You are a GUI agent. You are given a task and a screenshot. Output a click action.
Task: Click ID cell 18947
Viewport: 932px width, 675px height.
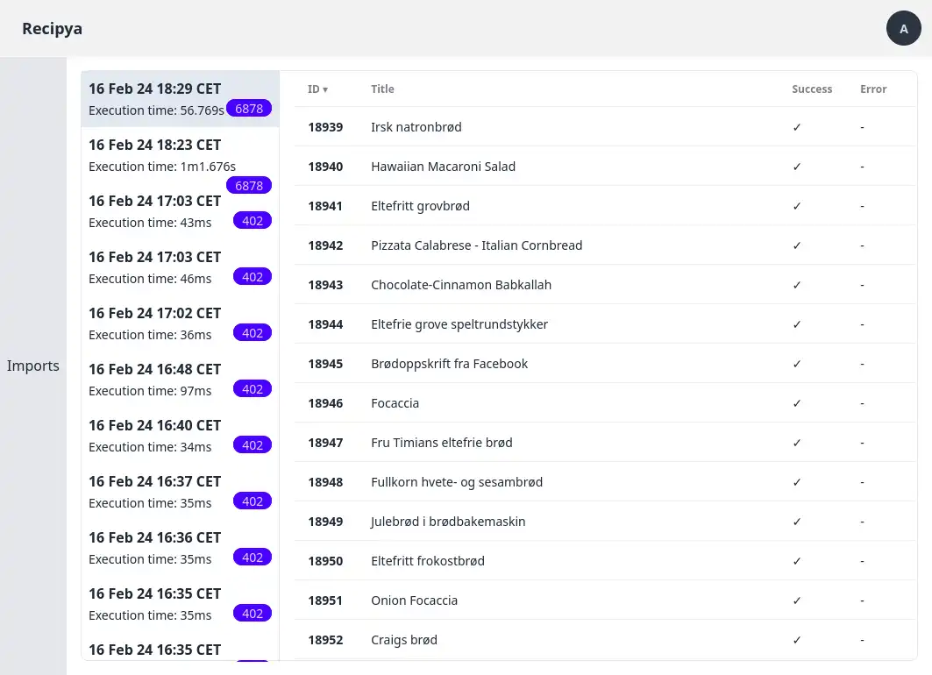click(325, 443)
